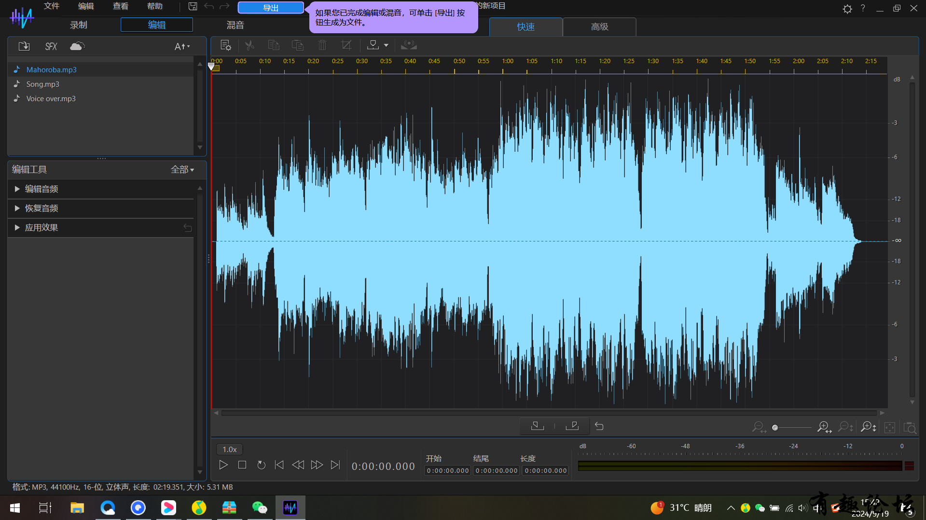The image size is (926, 520).
Task: Switch to the 高级 advanced view
Action: click(x=599, y=27)
